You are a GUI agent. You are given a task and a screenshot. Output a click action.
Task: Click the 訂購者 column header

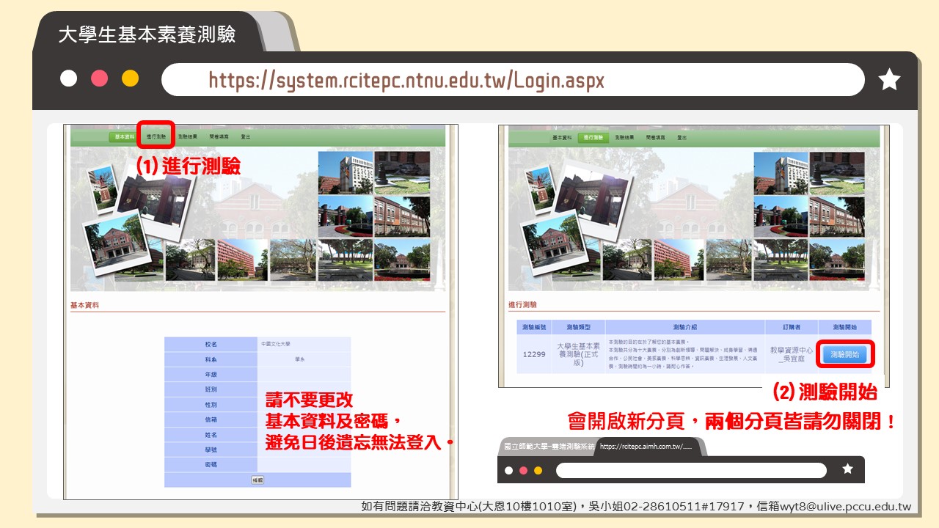791,327
